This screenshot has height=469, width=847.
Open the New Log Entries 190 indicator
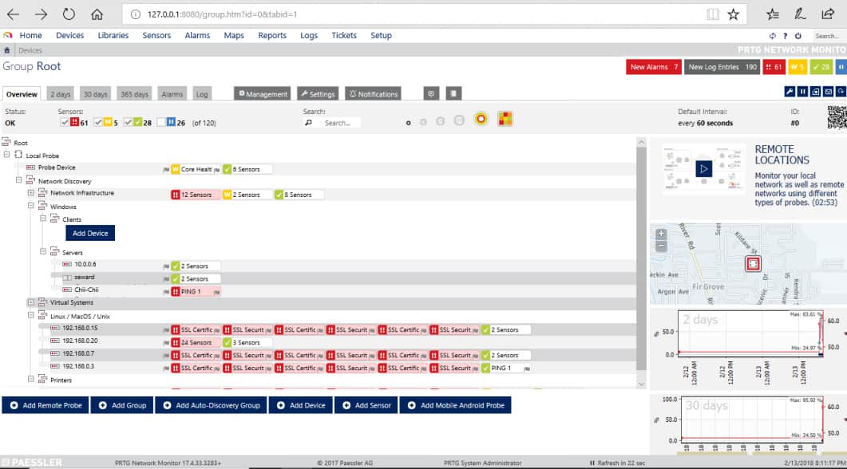722,67
